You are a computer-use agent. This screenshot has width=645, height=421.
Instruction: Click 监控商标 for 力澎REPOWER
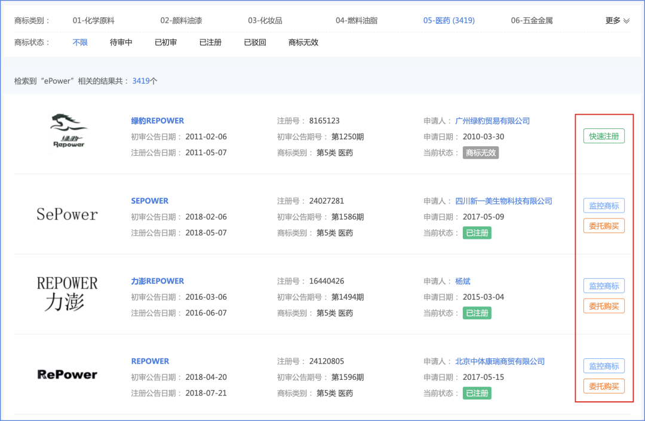click(x=604, y=285)
